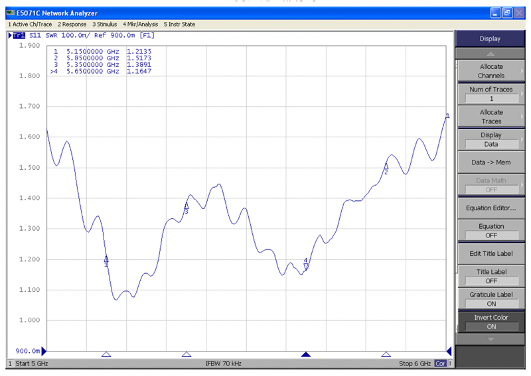Click the Data -> Mem button
Viewport: 531px width, 376px height.
click(x=491, y=162)
